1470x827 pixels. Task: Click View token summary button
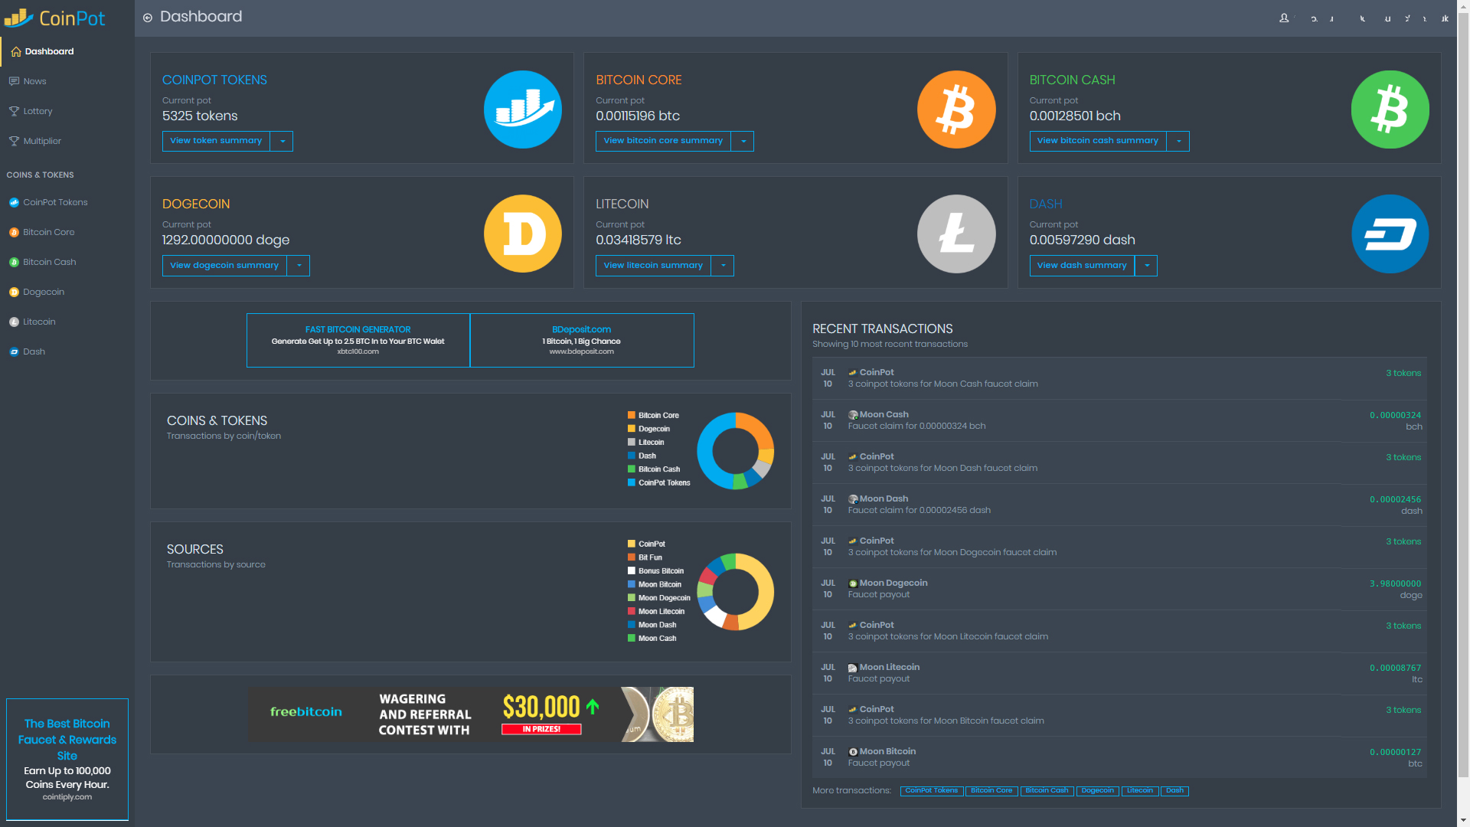click(x=216, y=140)
